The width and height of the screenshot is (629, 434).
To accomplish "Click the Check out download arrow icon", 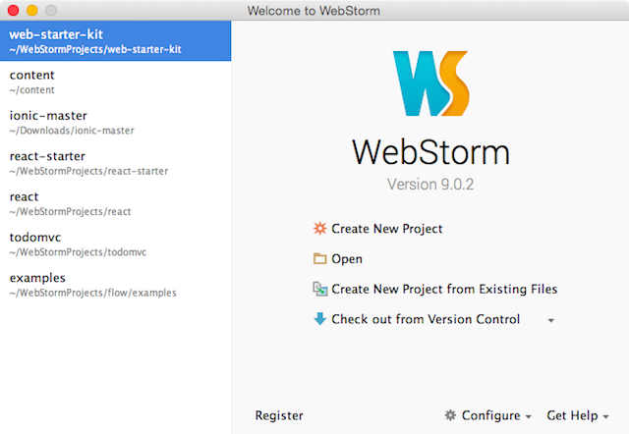I will [x=319, y=319].
